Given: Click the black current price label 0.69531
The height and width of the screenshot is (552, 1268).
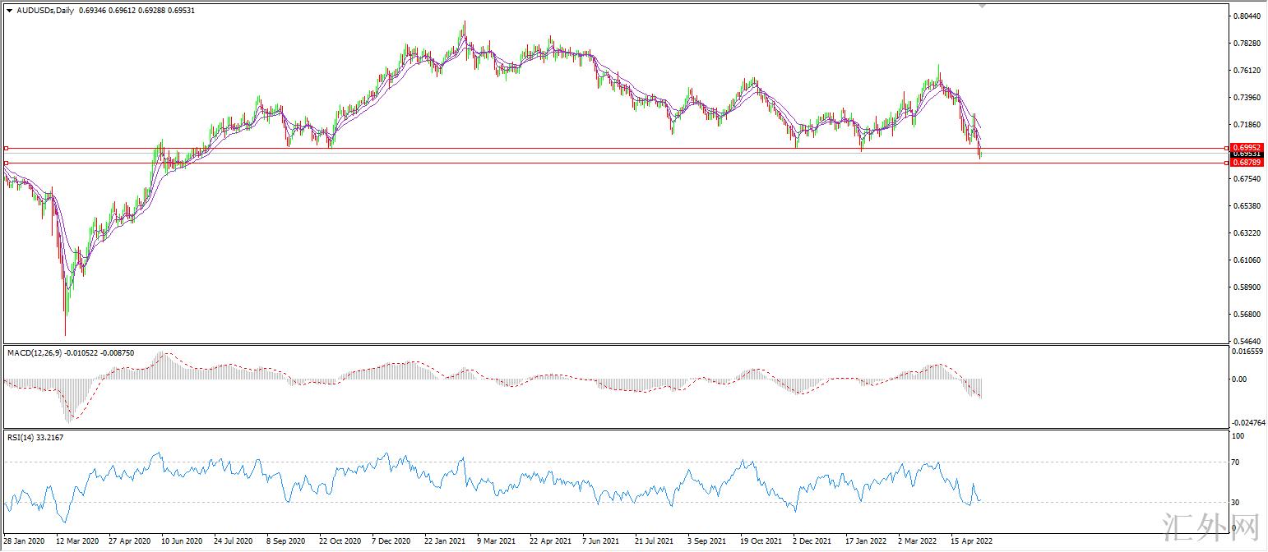Looking at the screenshot, I should (1247, 154).
